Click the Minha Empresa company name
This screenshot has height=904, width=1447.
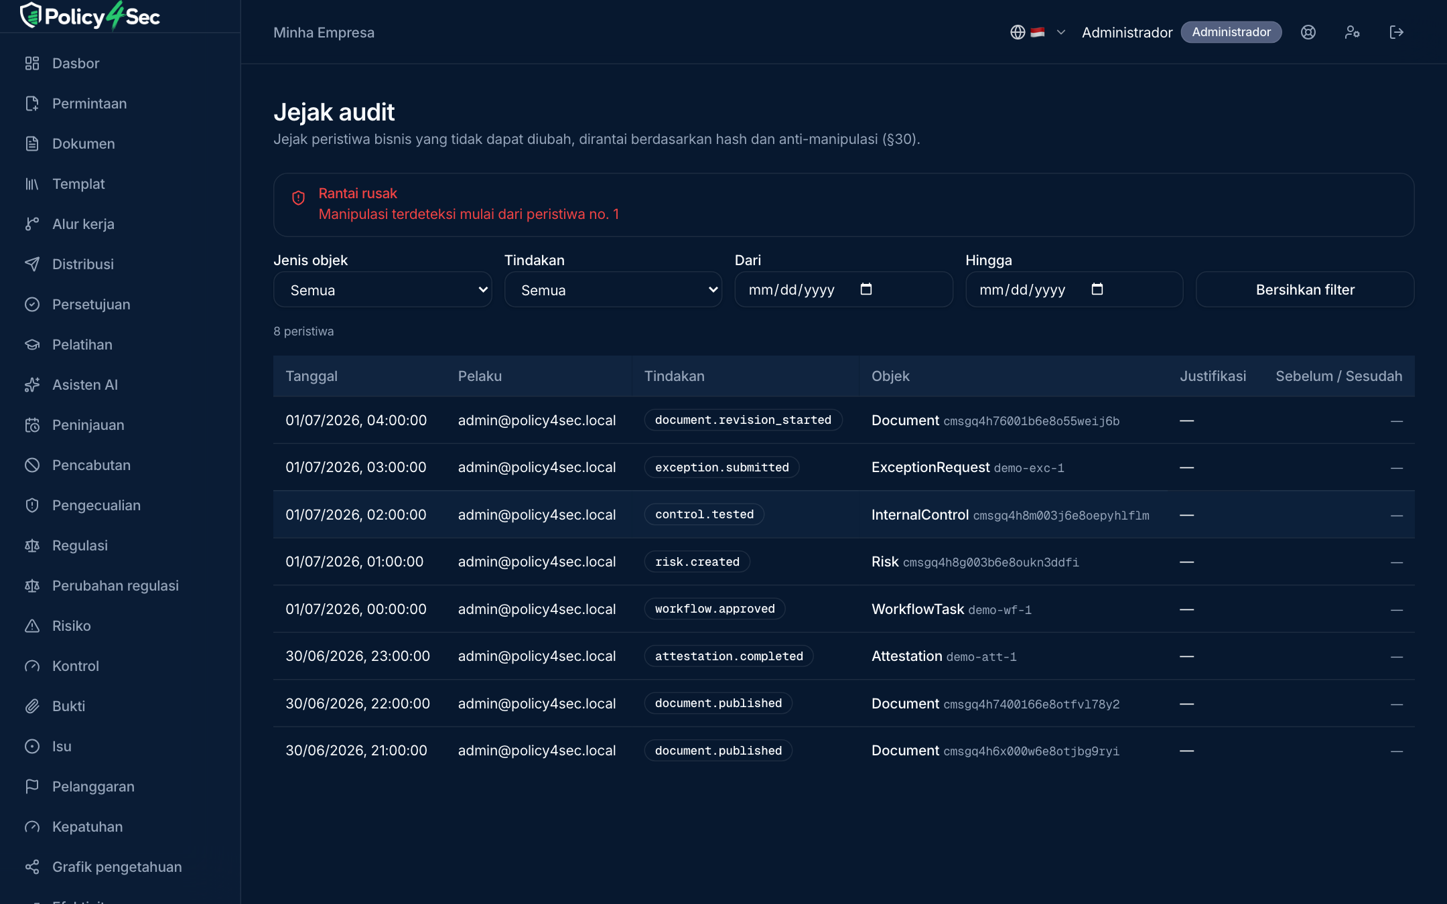pos(324,32)
